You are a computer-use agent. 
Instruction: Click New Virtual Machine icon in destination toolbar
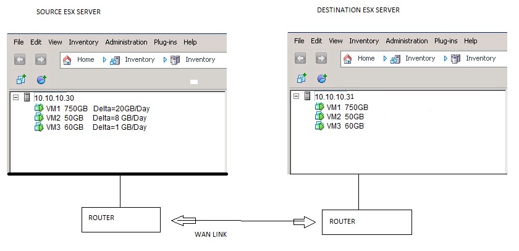pos(302,78)
